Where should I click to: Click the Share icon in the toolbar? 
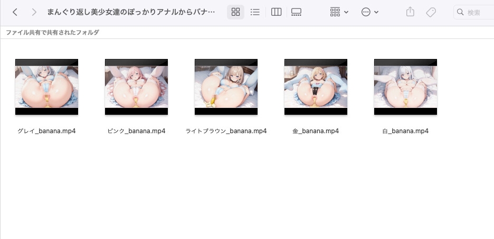410,12
